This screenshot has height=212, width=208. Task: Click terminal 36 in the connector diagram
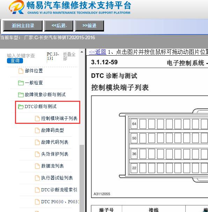134,154
